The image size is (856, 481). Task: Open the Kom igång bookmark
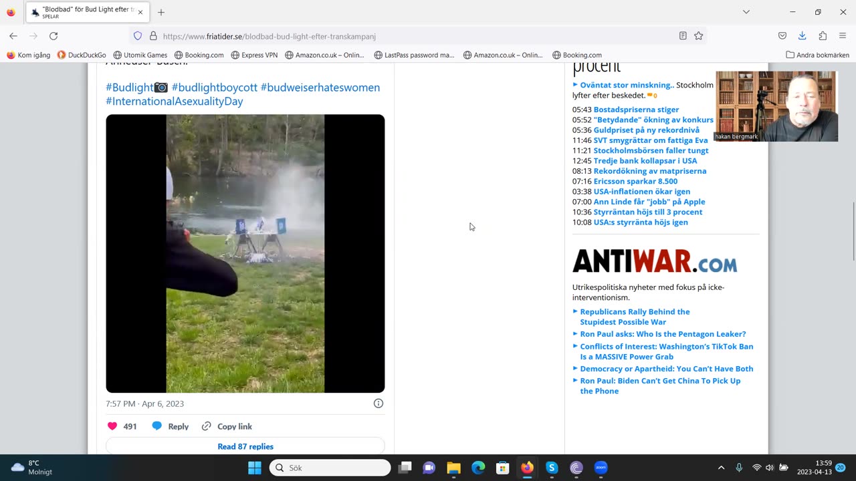coord(28,55)
